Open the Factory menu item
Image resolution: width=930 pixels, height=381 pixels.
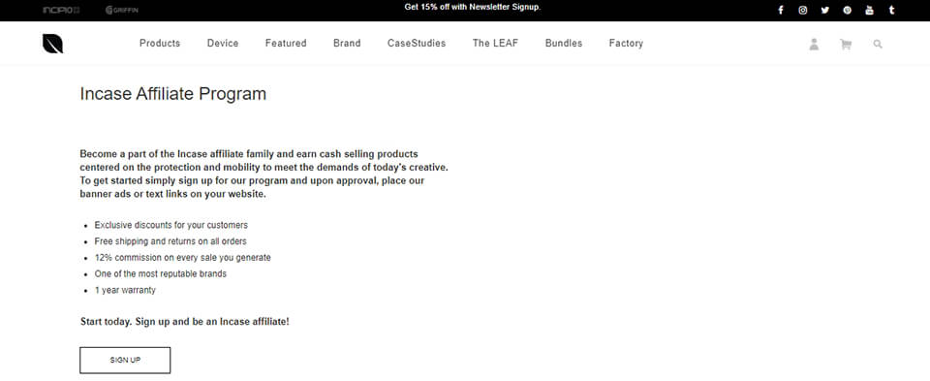(x=626, y=44)
